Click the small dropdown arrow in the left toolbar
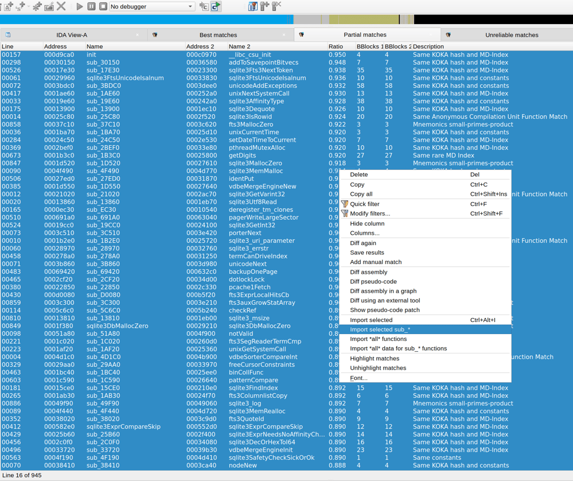The image size is (573, 481). 28,6
